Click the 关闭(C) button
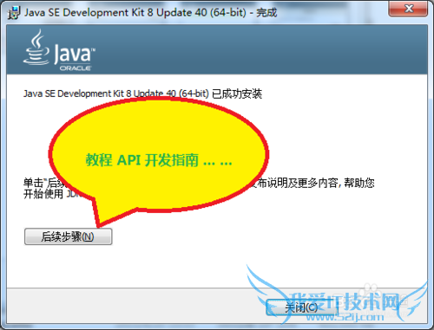The width and height of the screenshot is (434, 330). (x=301, y=307)
